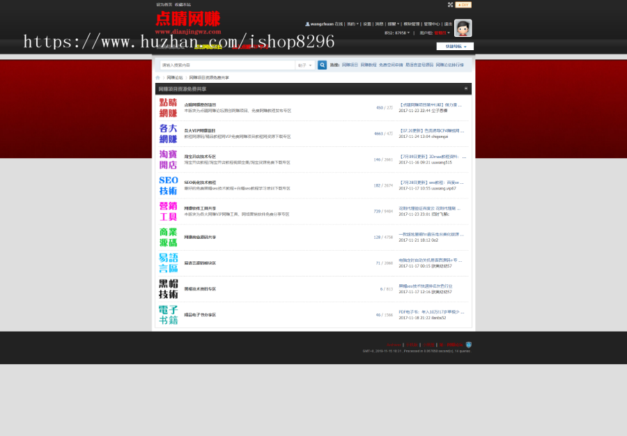Open the 帖子 search type dropdown

[304, 65]
